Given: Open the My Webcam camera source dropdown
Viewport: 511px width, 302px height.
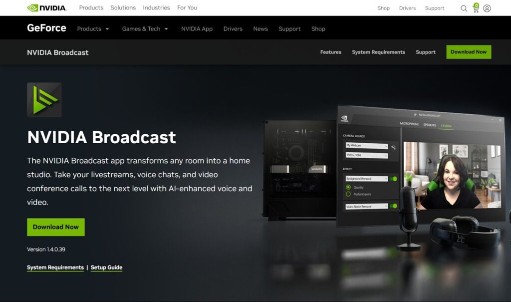Looking at the screenshot, I should coord(367,146).
